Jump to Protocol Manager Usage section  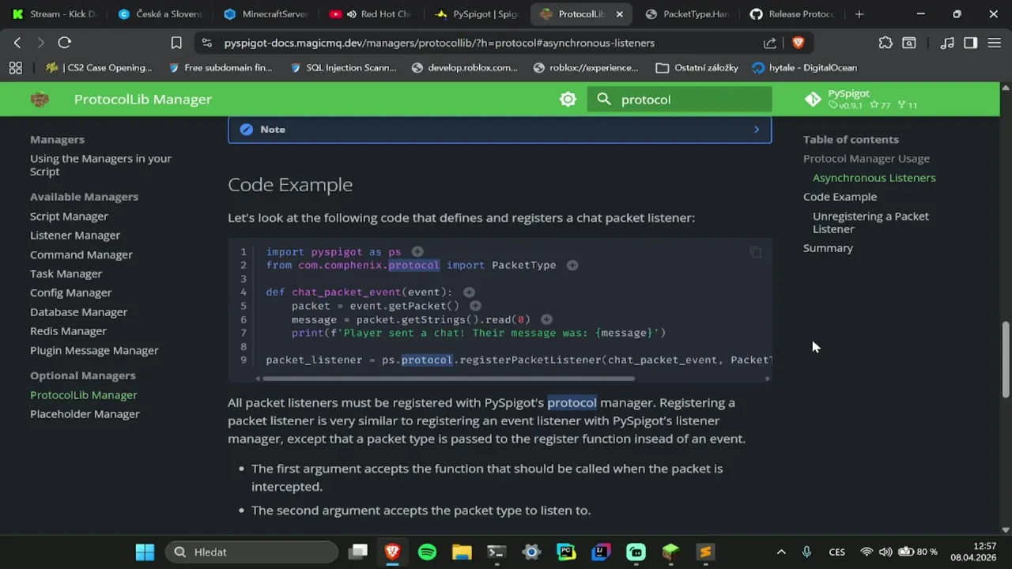[x=867, y=159]
